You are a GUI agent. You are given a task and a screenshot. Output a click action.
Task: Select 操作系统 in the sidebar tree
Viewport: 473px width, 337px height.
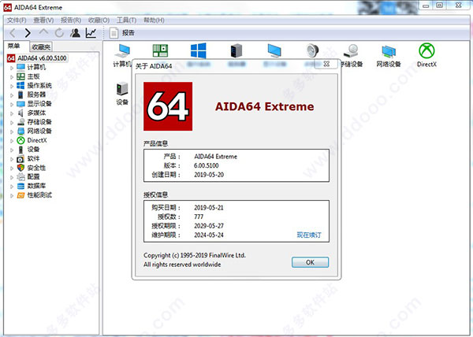point(39,86)
